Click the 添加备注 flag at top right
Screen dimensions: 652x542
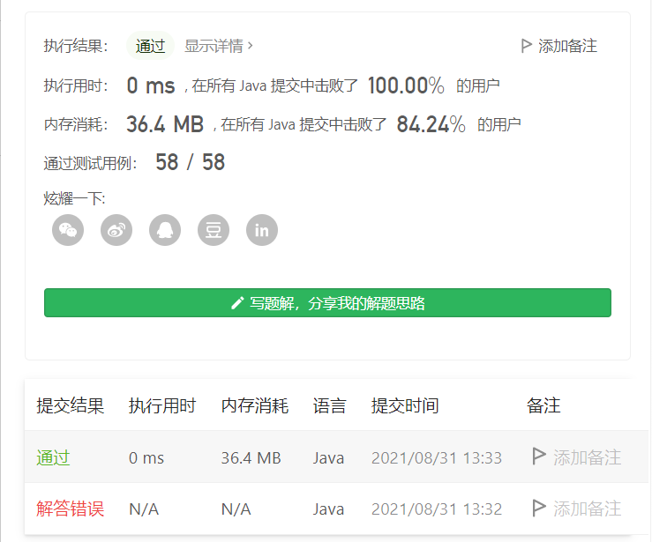pos(559,46)
